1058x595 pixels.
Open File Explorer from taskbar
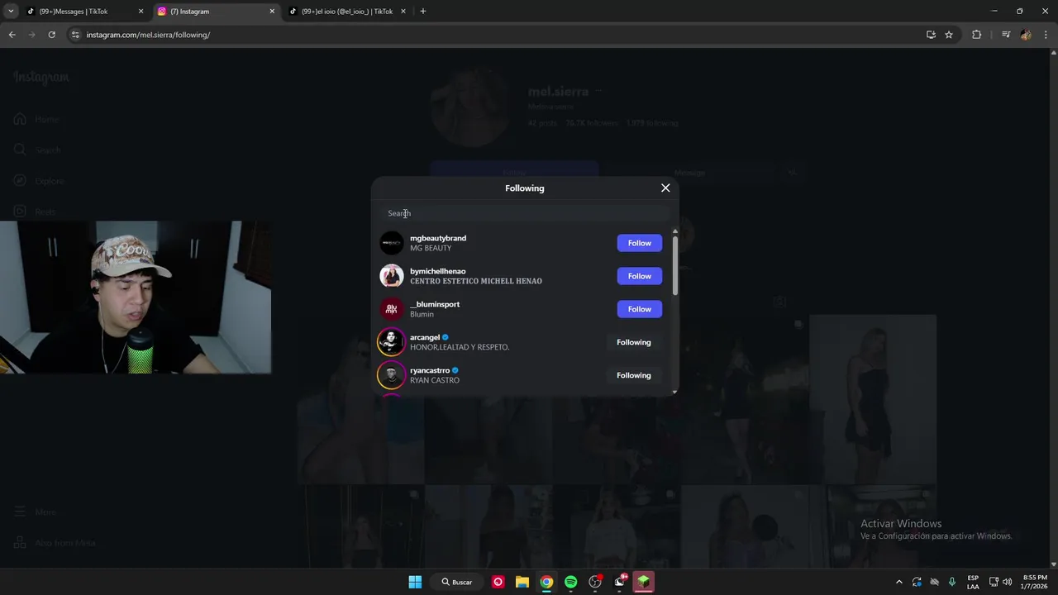coord(522,582)
